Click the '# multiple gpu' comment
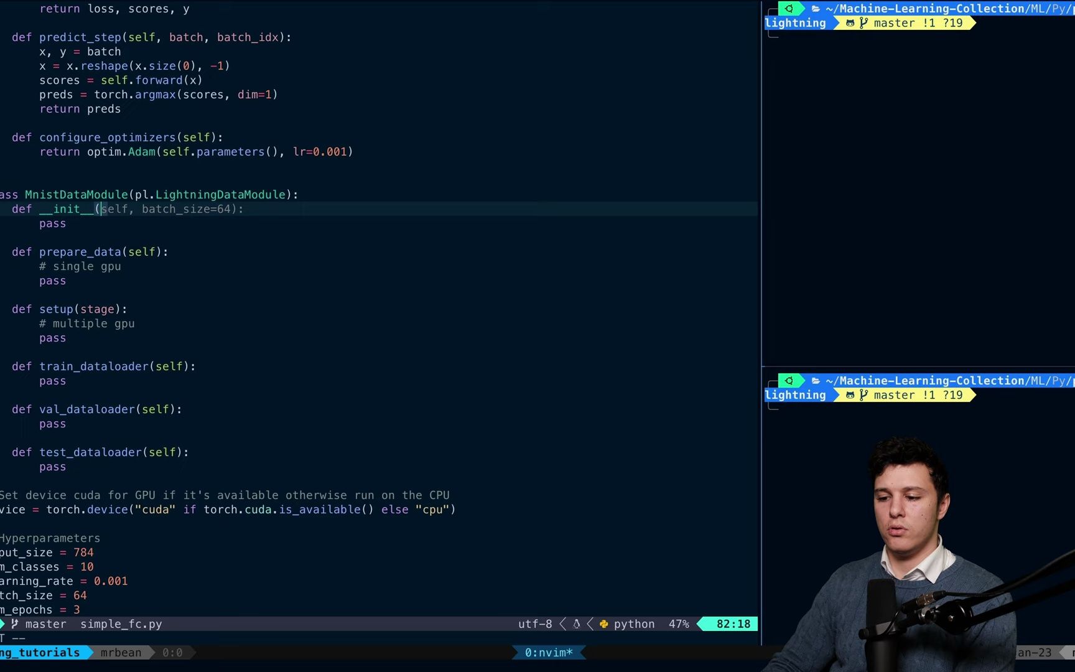Screen dimensions: 1075x672 [x=87, y=324]
